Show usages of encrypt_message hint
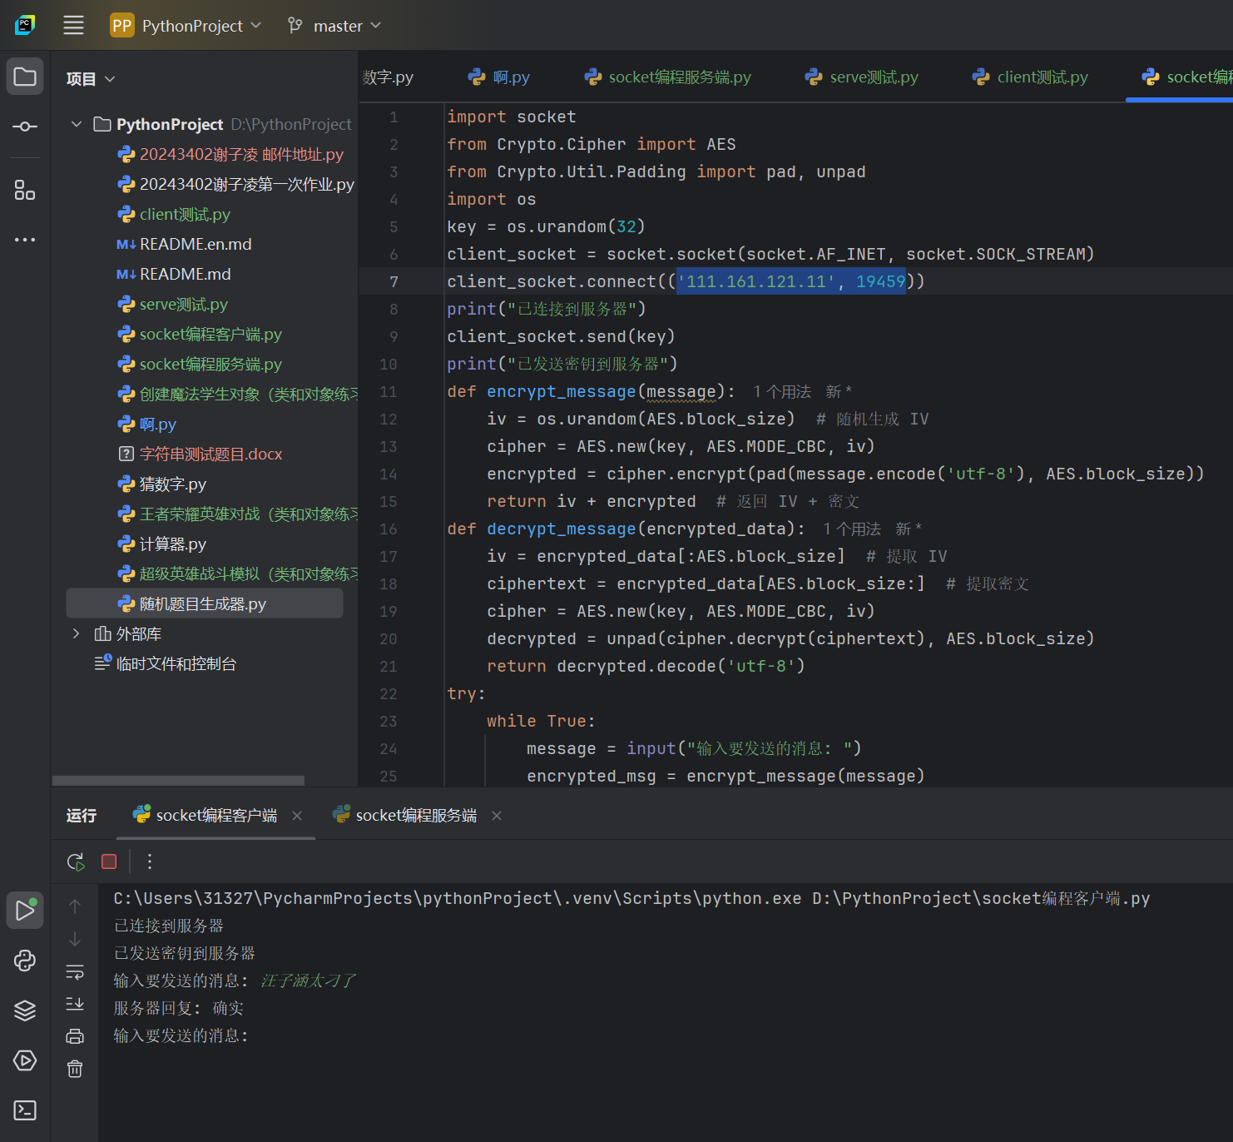 [781, 391]
